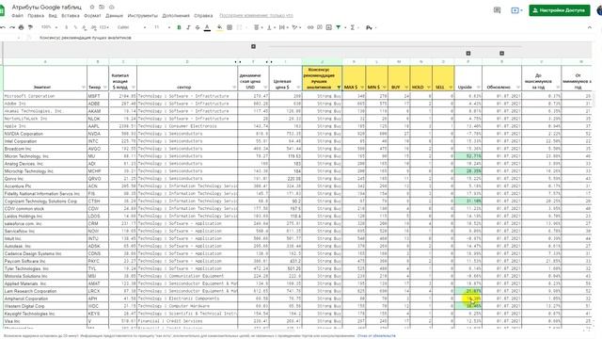Print the spreadsheet
602x339 pixels.
coord(21,27)
